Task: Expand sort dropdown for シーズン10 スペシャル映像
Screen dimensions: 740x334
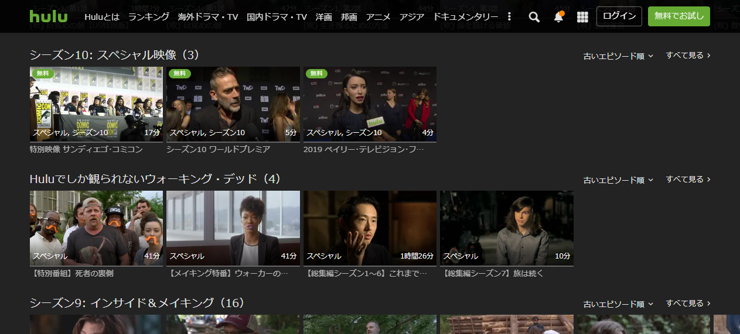Action: [x=618, y=56]
